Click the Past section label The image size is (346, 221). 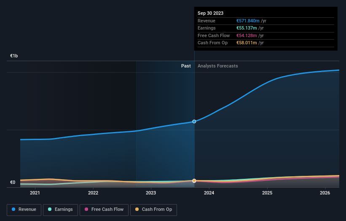[186, 66]
